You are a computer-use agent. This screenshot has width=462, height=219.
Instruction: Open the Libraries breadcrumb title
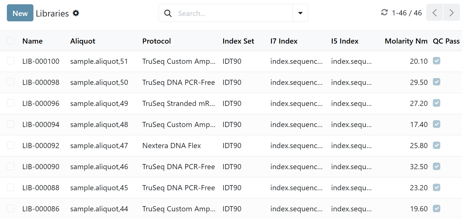52,13
